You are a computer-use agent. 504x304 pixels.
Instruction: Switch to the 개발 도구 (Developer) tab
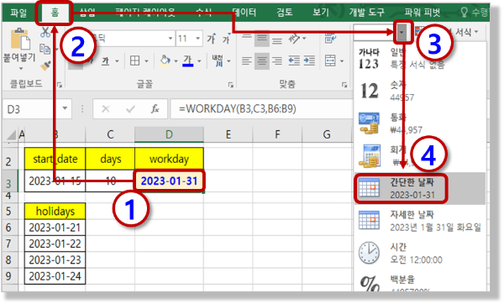point(367,13)
